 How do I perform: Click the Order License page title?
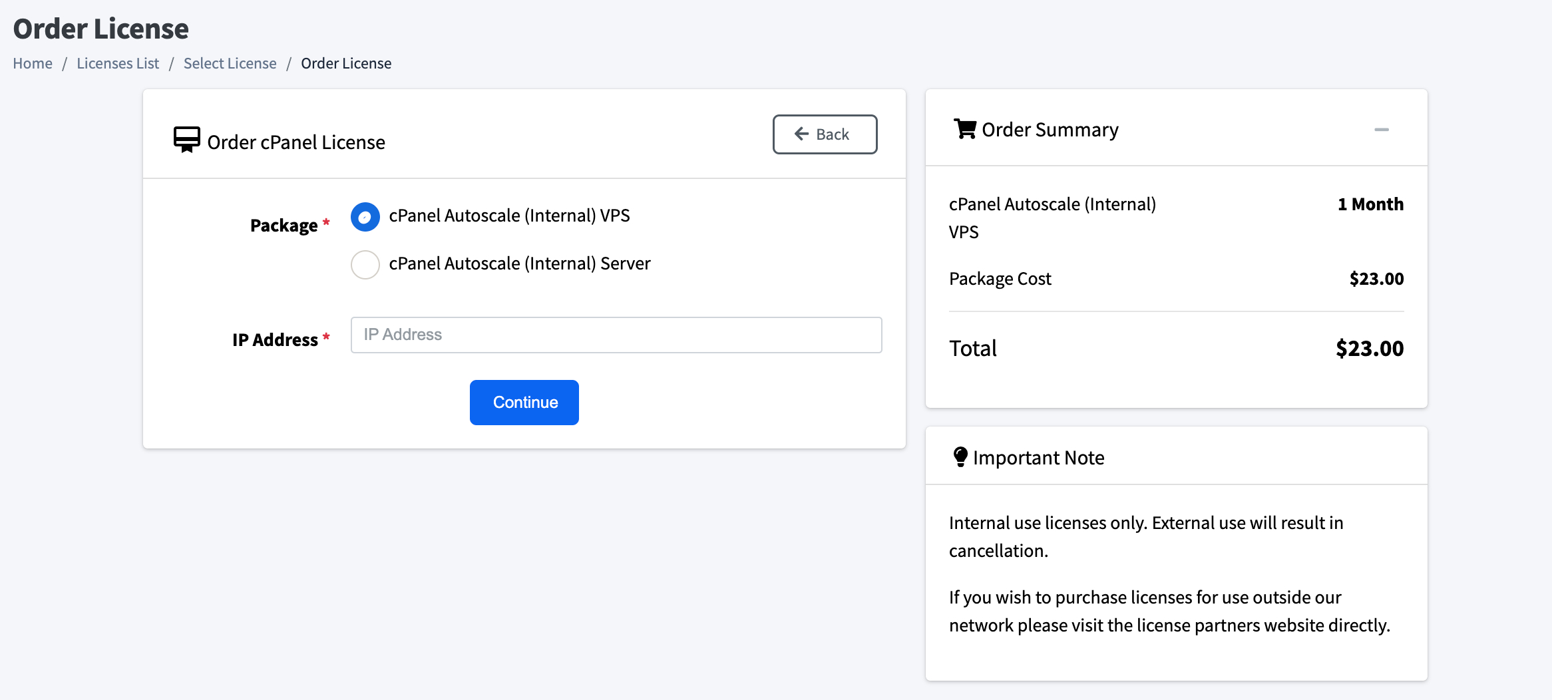coord(101,29)
